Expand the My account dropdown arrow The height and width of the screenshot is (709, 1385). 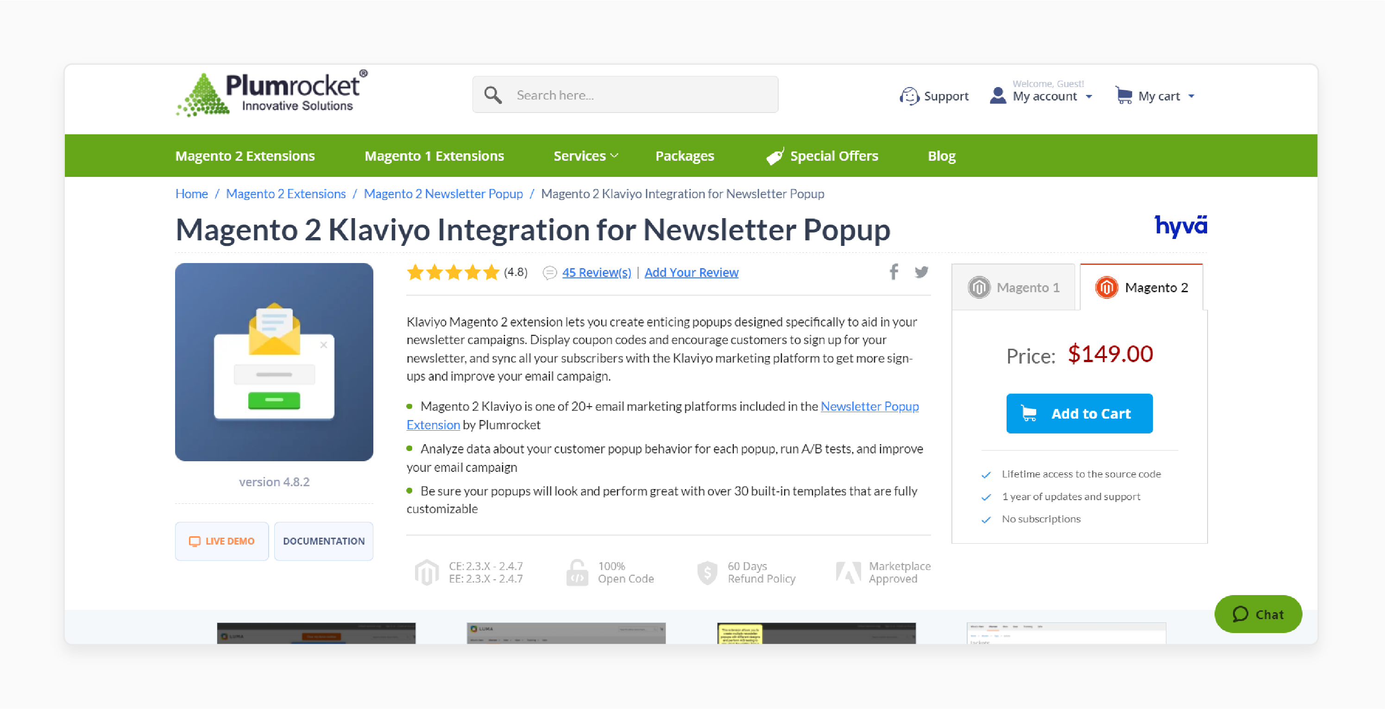1089,97
